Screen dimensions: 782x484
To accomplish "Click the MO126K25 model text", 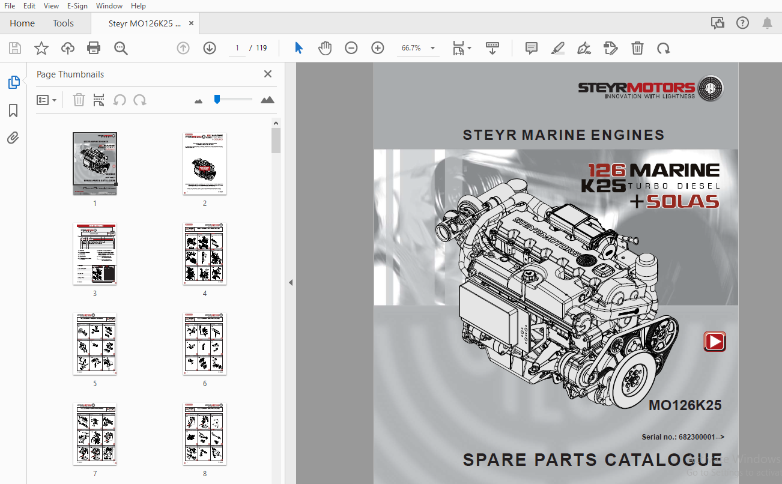I will pyautogui.click(x=685, y=405).
